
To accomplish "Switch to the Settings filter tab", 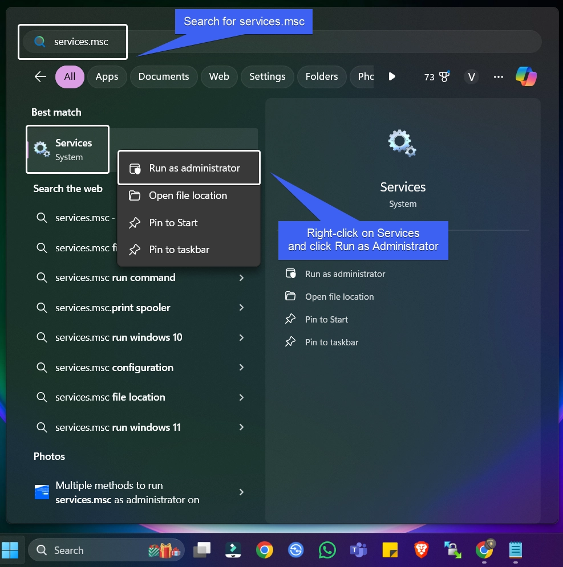I will [x=267, y=76].
